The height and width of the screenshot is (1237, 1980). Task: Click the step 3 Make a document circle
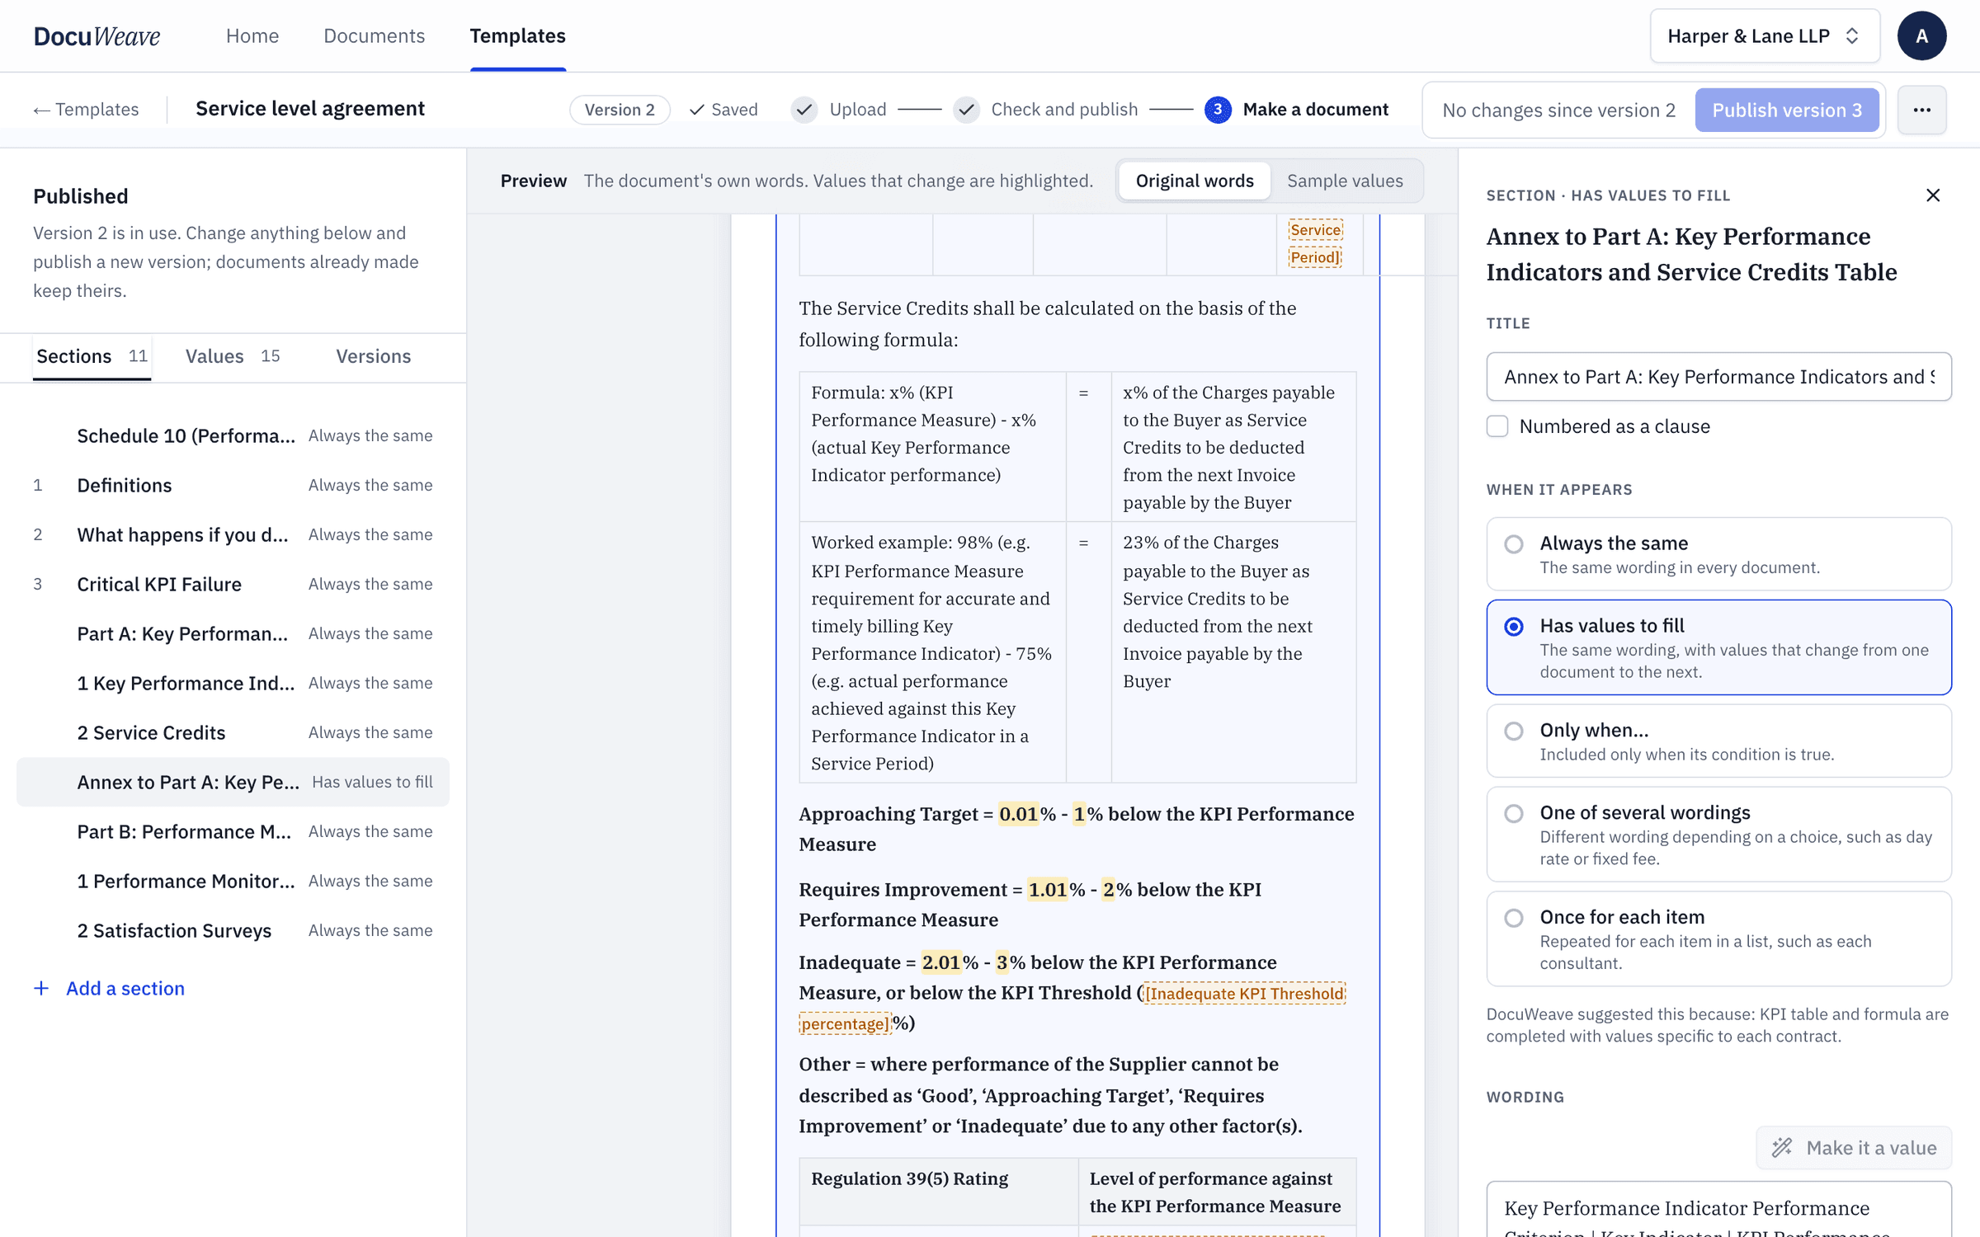(x=1218, y=110)
